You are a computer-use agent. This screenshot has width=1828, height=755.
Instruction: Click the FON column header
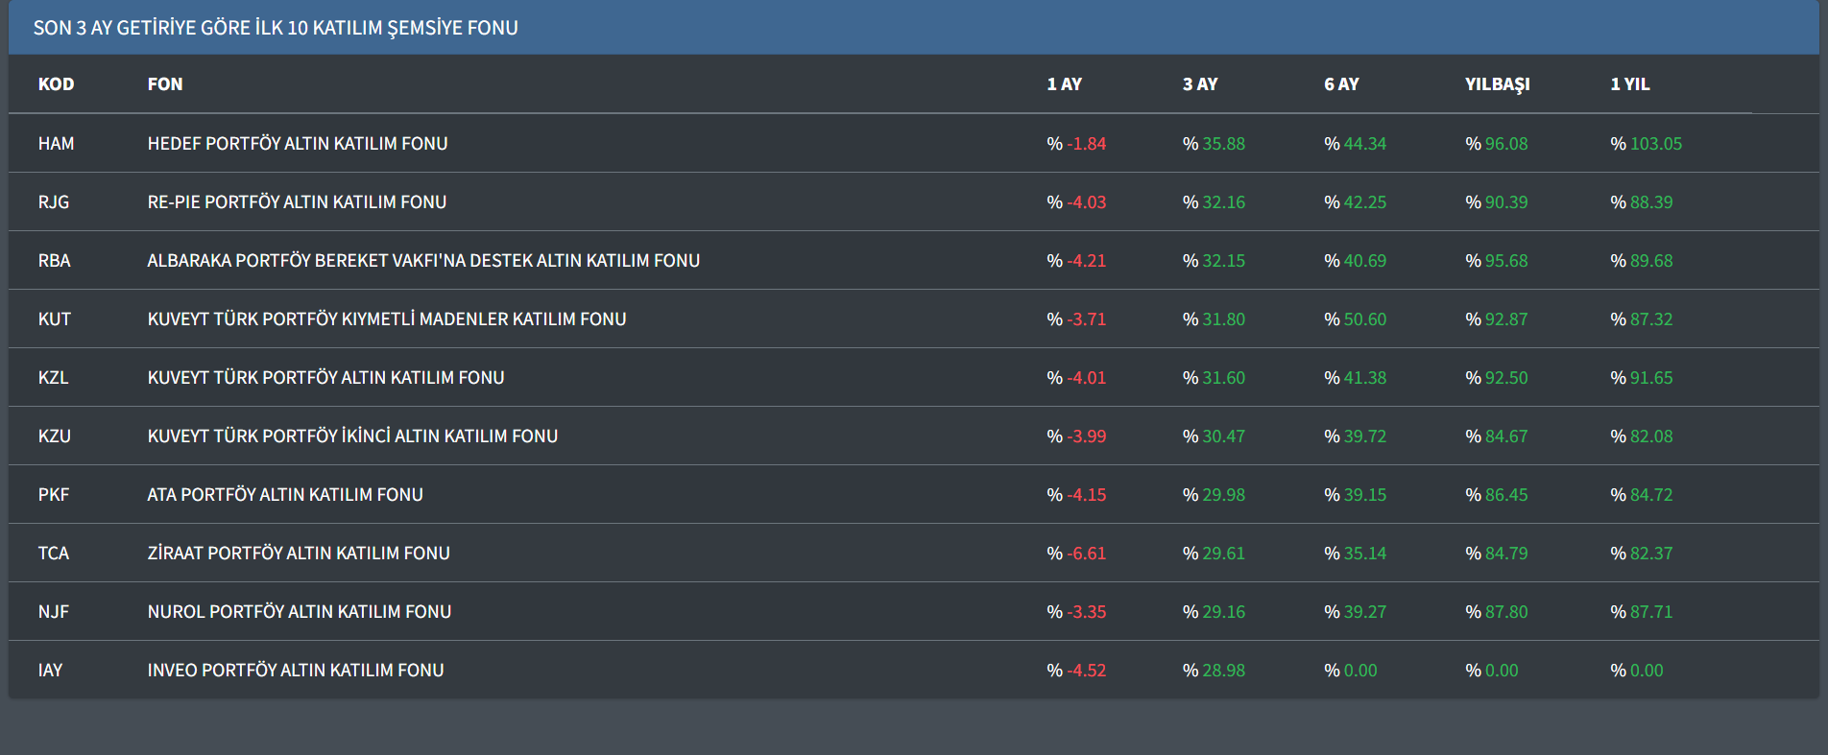(x=164, y=84)
